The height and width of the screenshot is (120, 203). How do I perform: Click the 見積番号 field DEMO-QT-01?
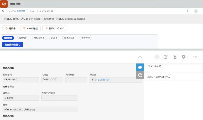tap(21, 80)
